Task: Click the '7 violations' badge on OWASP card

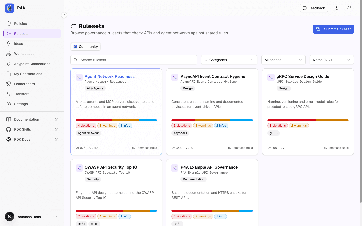Action: 86,216
